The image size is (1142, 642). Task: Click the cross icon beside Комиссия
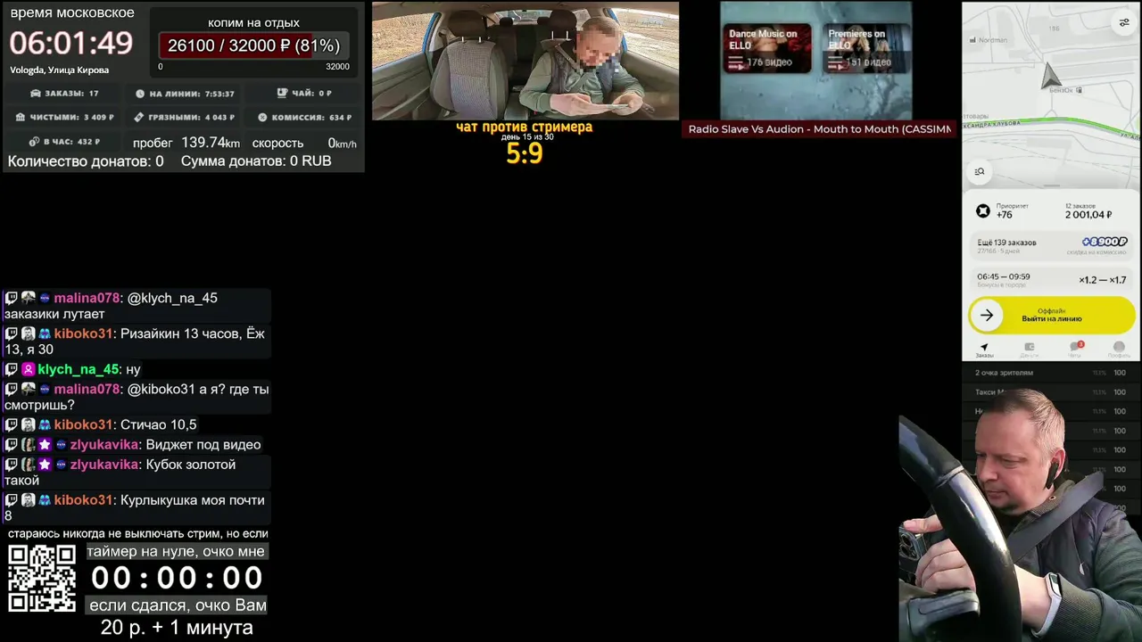(x=262, y=117)
